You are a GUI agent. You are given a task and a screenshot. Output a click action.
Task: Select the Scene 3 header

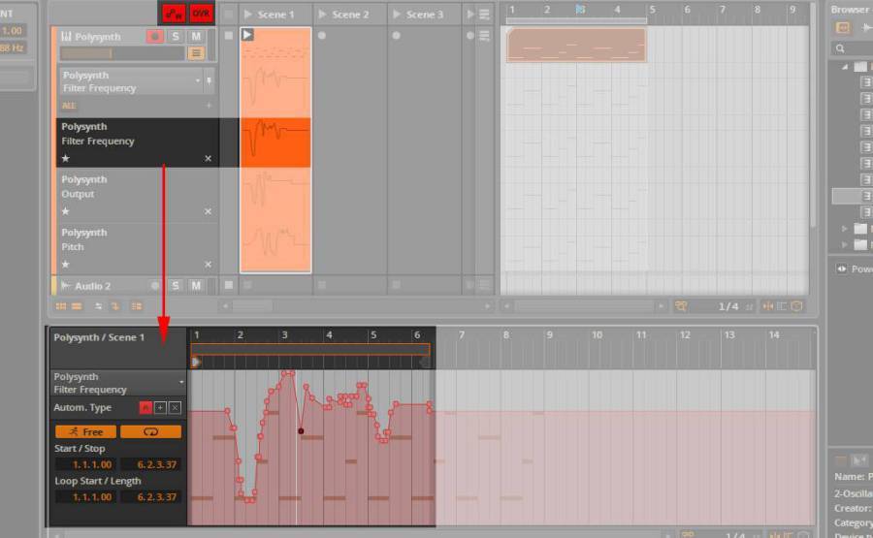[425, 15]
